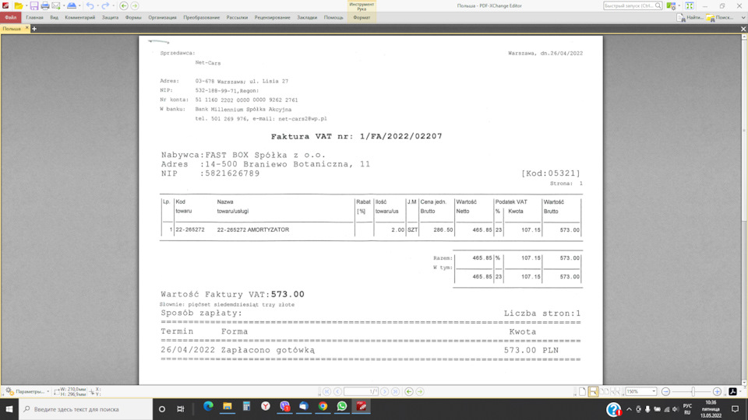Switch to the Преобразование ribbon tab
The image size is (748, 420).
(201, 18)
